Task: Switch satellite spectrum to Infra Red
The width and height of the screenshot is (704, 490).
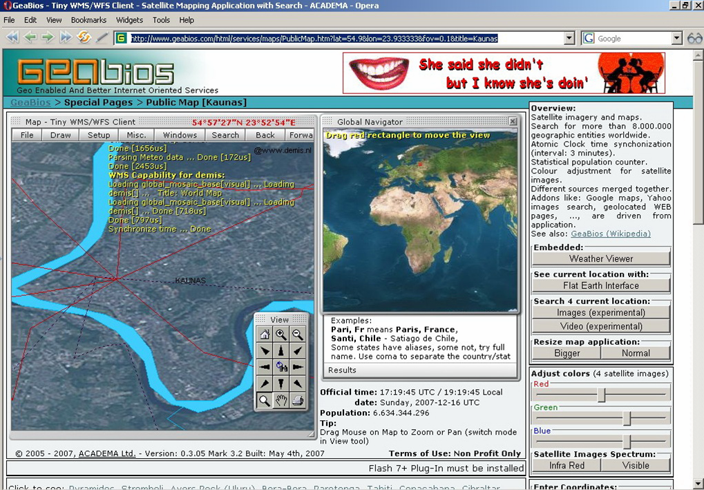Action: pos(567,466)
